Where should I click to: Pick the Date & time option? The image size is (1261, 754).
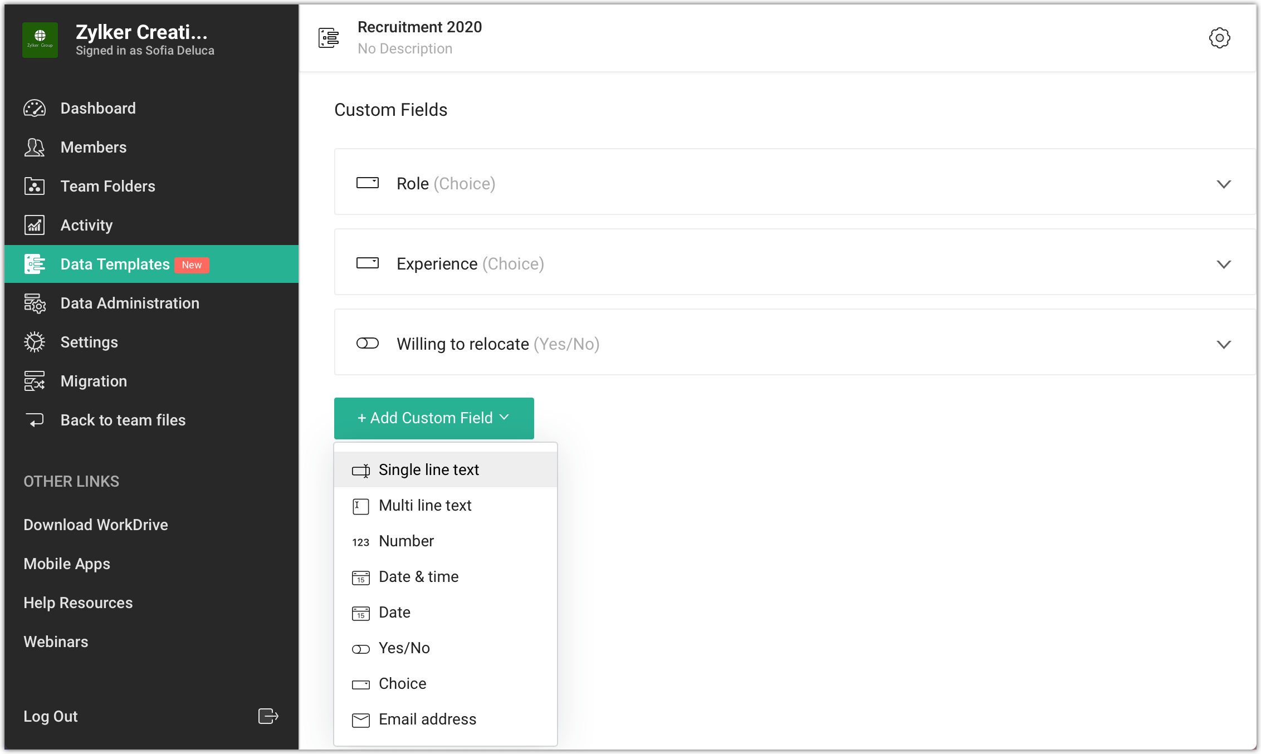click(x=418, y=577)
